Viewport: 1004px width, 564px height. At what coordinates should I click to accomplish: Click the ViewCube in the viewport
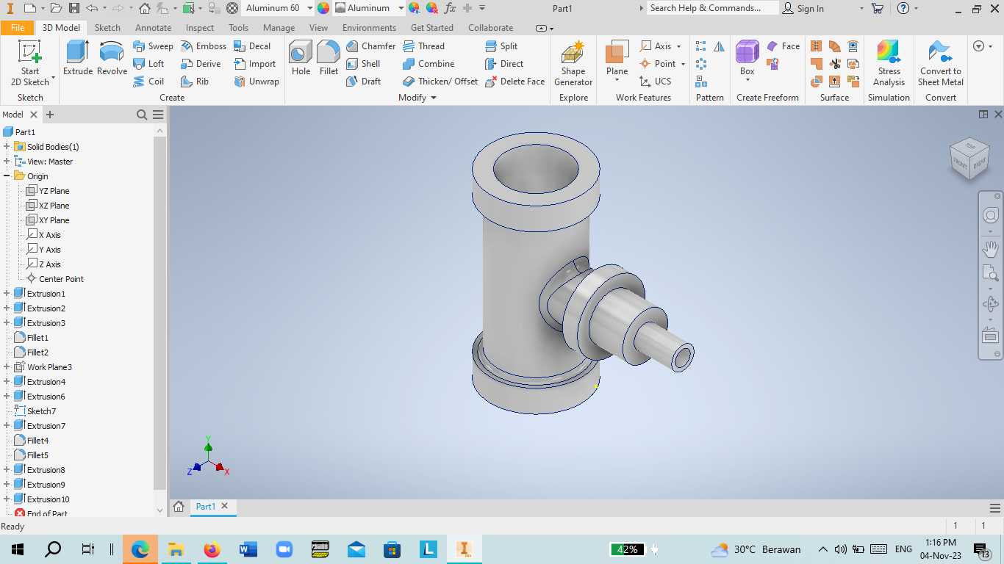969,158
